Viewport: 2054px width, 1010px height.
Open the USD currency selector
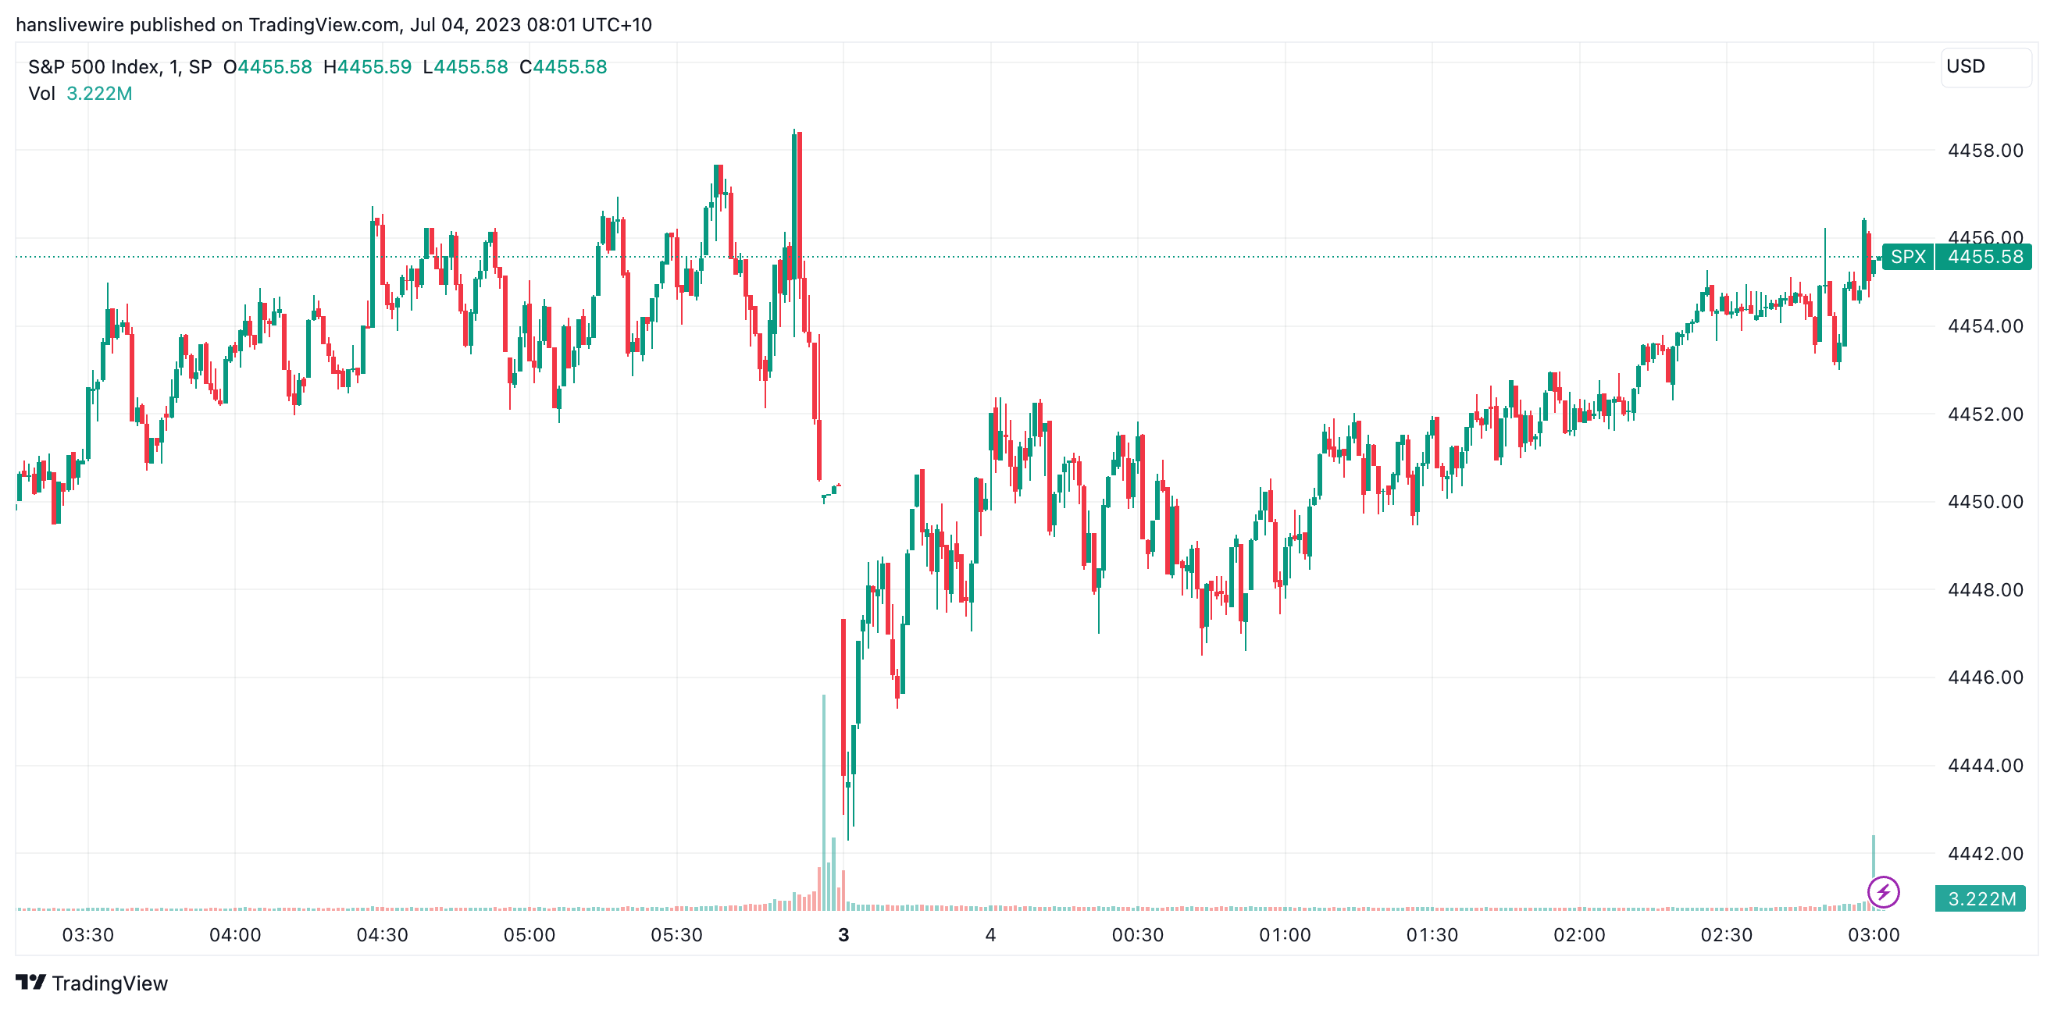1984,67
